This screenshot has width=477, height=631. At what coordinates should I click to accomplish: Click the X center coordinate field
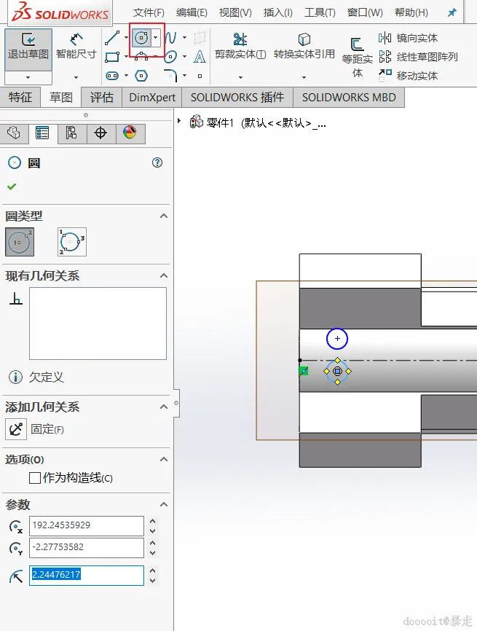(x=87, y=525)
